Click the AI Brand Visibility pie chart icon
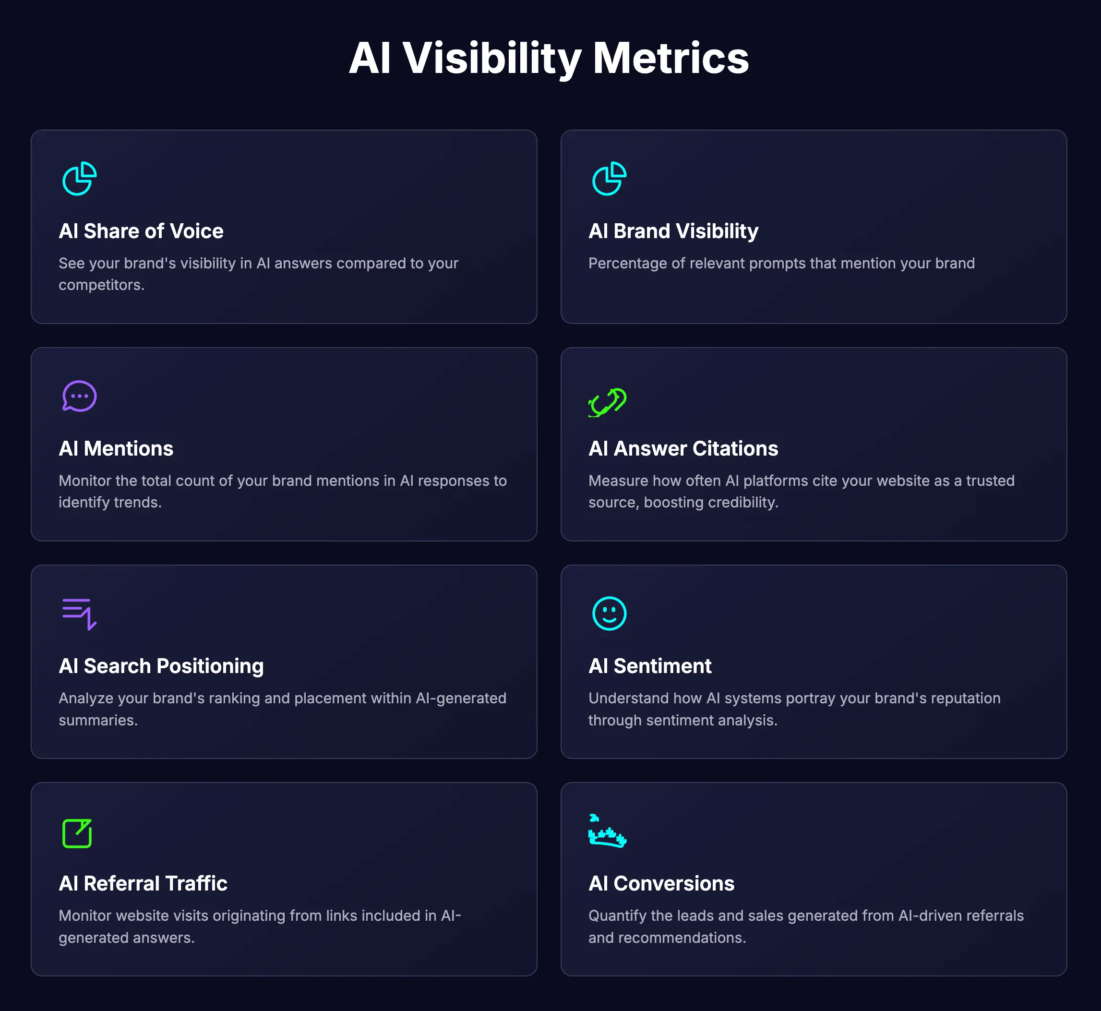This screenshot has height=1011, width=1101. coord(609,177)
